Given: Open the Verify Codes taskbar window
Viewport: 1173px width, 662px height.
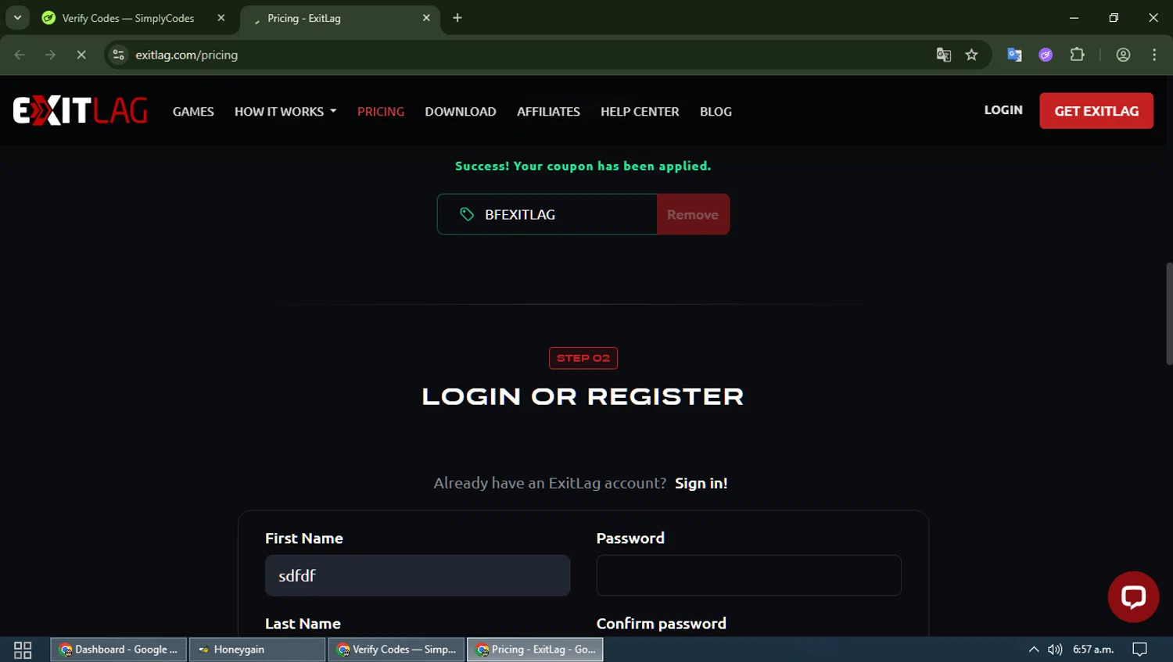Looking at the screenshot, I should pyautogui.click(x=396, y=649).
